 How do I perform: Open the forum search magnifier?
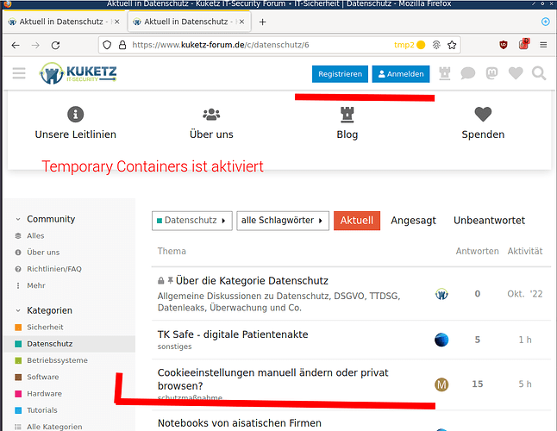pos(539,73)
